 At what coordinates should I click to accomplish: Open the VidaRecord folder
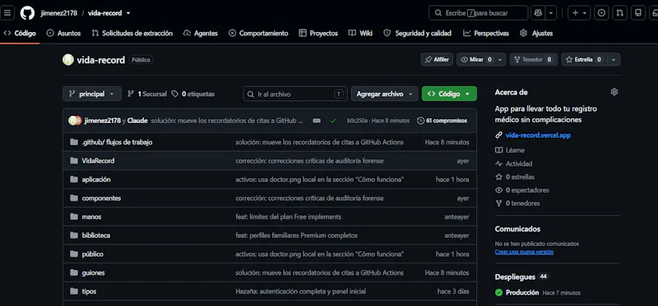pyautogui.click(x=98, y=161)
